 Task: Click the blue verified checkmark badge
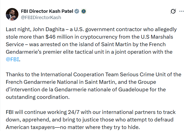pyautogui.click(x=77, y=11)
